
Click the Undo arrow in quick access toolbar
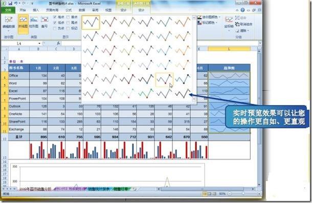point(16,3)
